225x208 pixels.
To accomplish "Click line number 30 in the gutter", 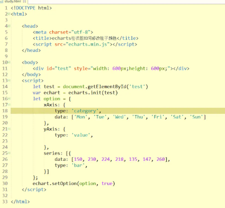I will tap(5, 183).
